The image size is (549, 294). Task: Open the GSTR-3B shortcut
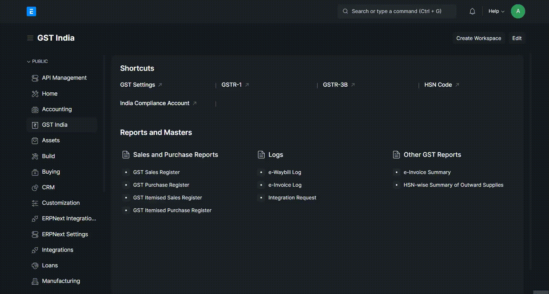tap(335, 85)
